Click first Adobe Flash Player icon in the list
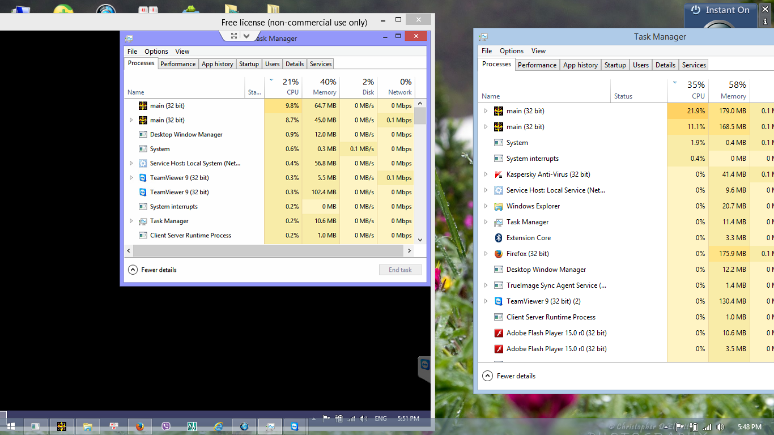This screenshot has height=435, width=774. click(x=499, y=333)
